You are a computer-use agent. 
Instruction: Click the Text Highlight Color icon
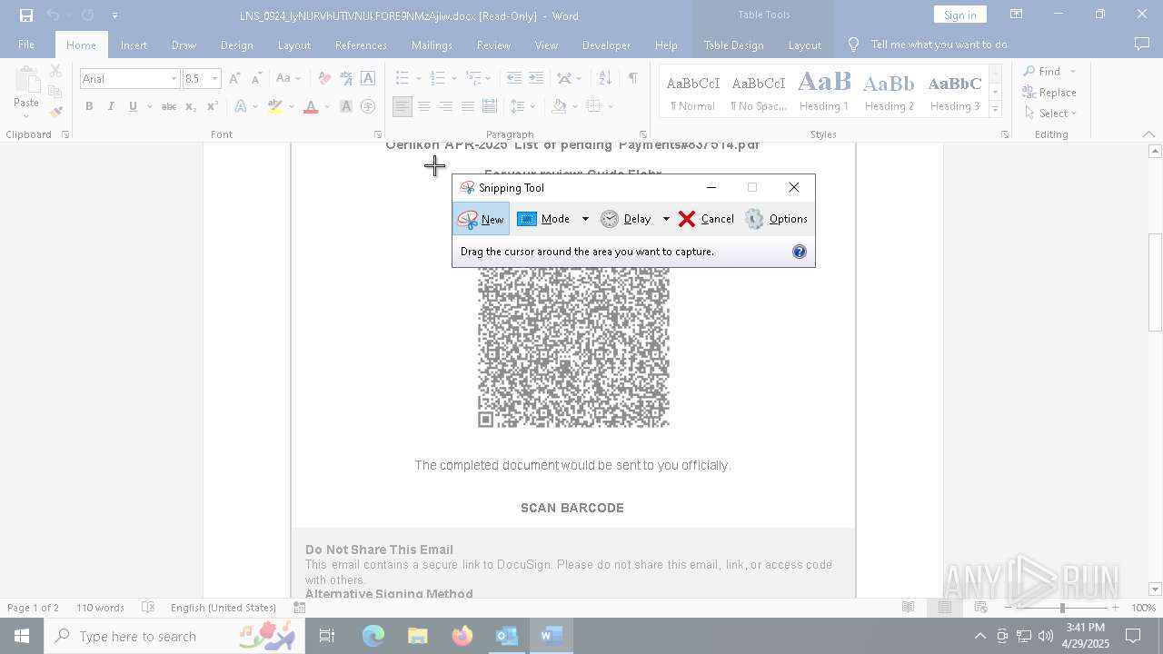(x=275, y=106)
